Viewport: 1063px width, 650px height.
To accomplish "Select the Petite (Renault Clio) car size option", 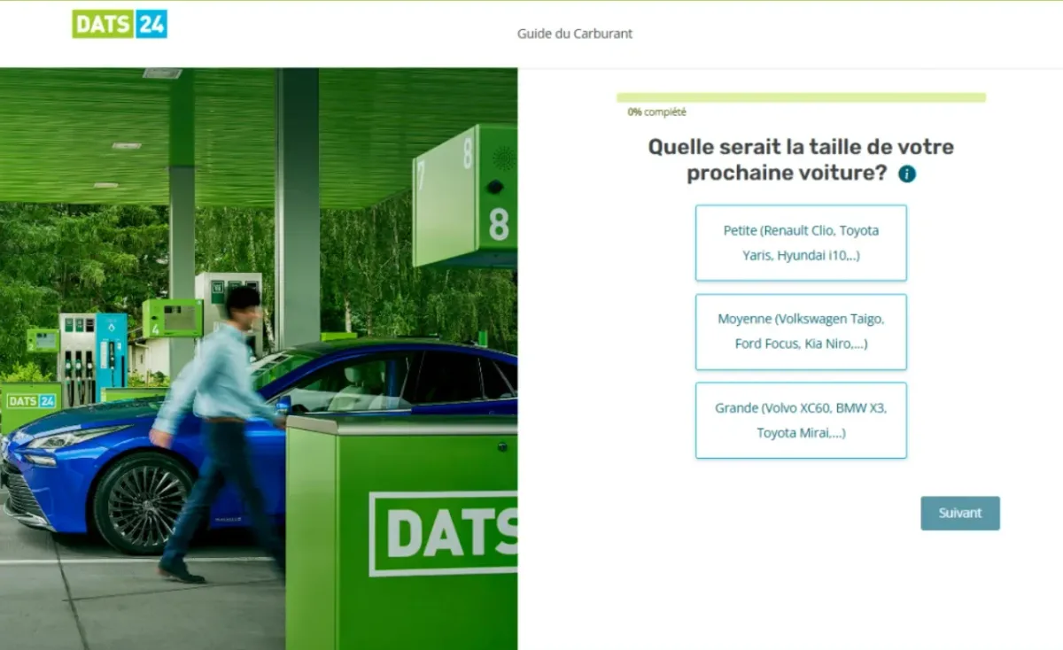I will 801,243.
